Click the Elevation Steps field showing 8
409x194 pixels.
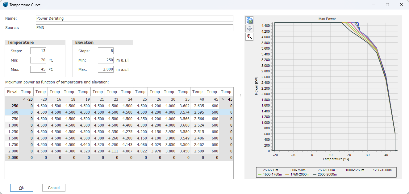click(106, 51)
